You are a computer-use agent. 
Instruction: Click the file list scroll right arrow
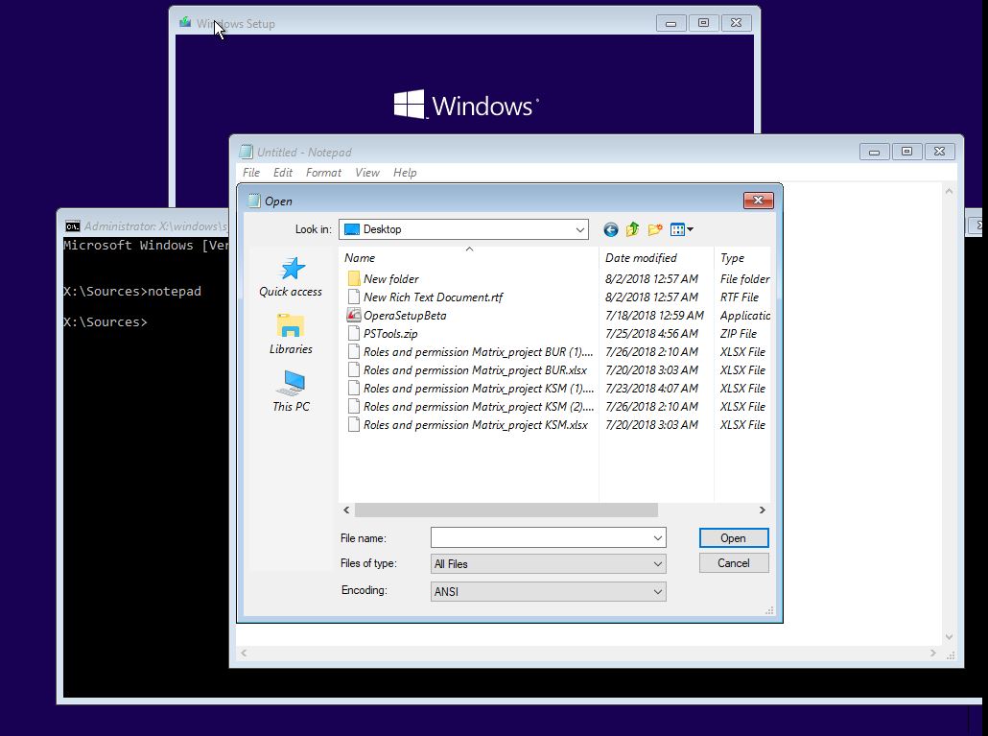(x=763, y=510)
